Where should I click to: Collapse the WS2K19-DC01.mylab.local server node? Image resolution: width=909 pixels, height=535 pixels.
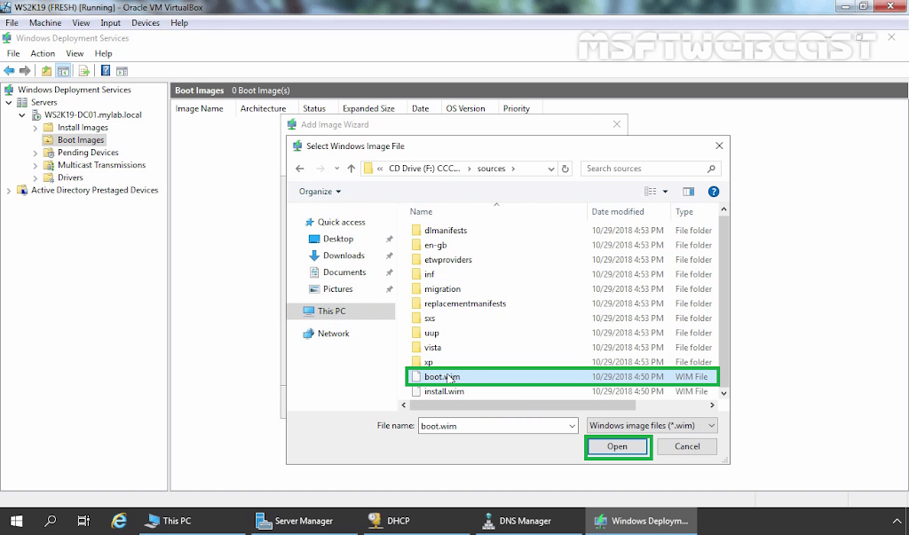(22, 114)
